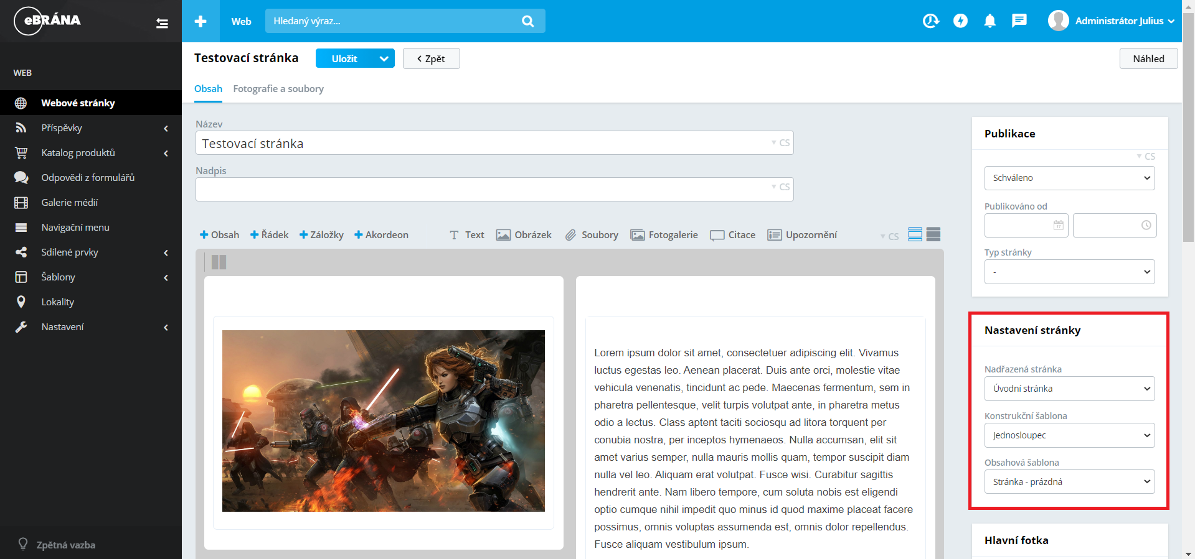This screenshot has height=559, width=1195.
Task: Open the Konstrukční šablona dropdown
Action: coord(1069,435)
